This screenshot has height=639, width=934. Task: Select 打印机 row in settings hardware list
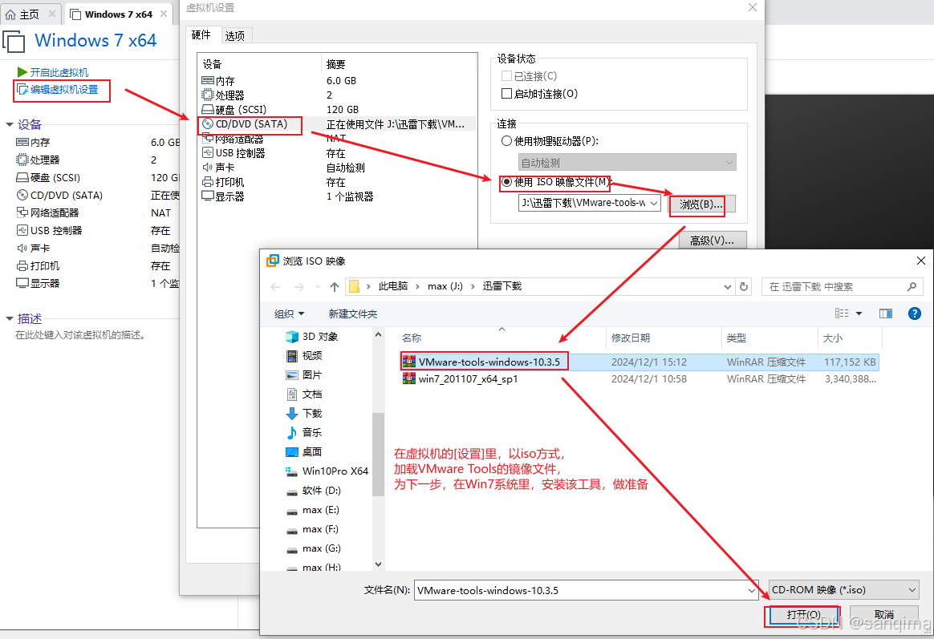tap(338, 182)
